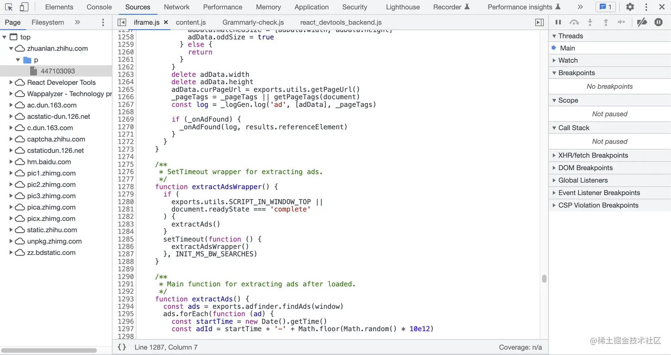Switch to the Console panel

click(99, 7)
